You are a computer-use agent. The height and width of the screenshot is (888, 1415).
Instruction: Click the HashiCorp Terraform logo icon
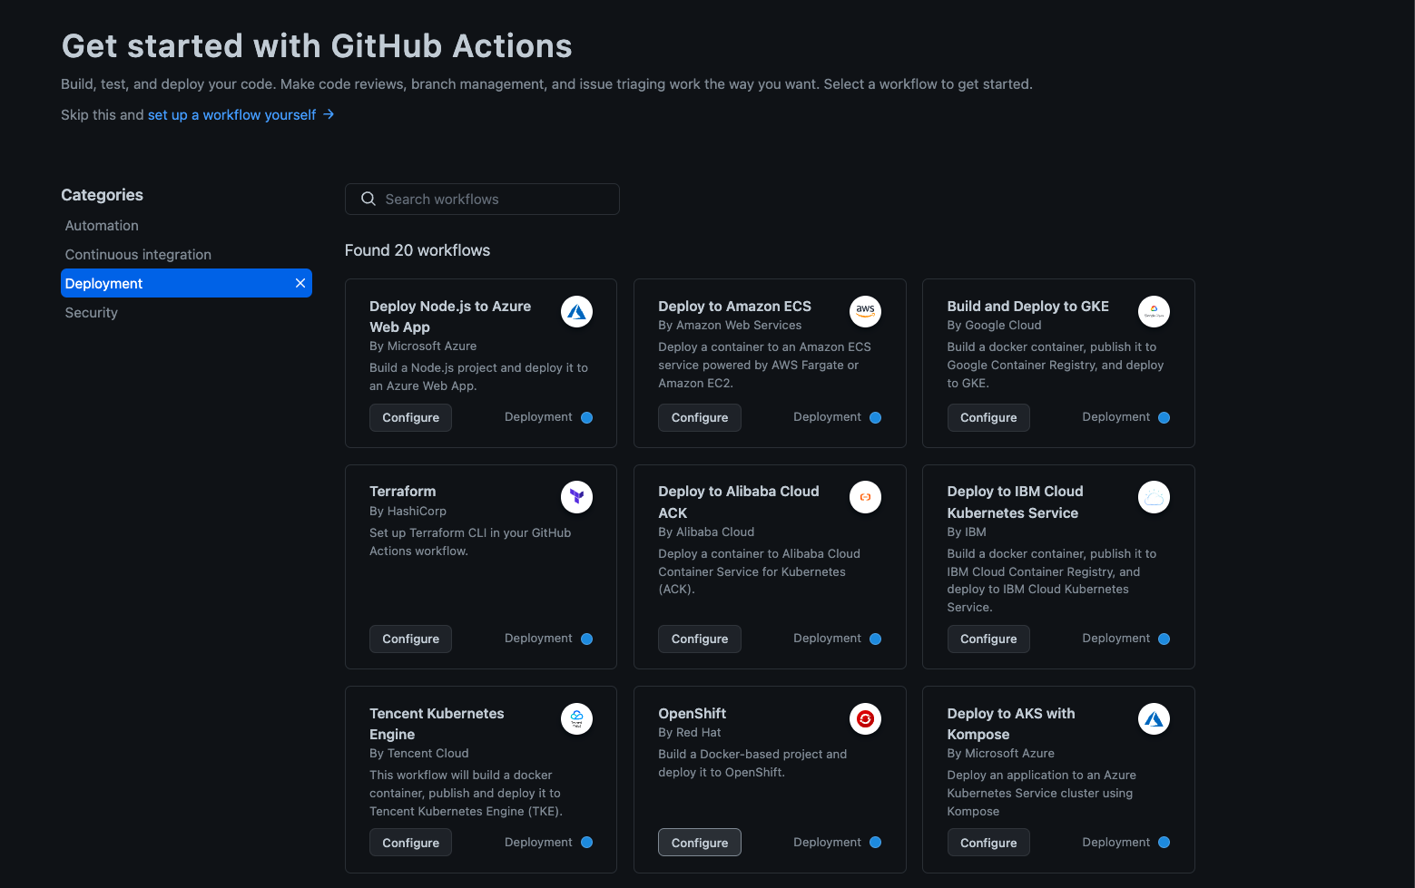pyautogui.click(x=576, y=497)
